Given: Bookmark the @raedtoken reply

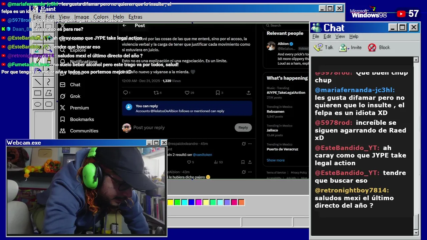Looking at the screenshot, I should [x=243, y=162].
